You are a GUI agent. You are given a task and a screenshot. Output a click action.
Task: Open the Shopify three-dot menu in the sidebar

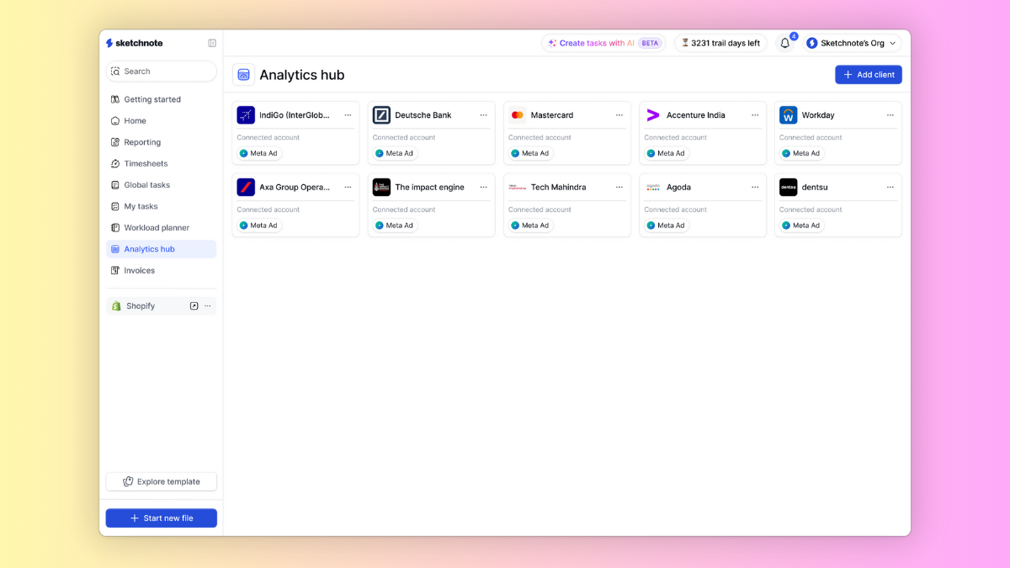(x=208, y=306)
